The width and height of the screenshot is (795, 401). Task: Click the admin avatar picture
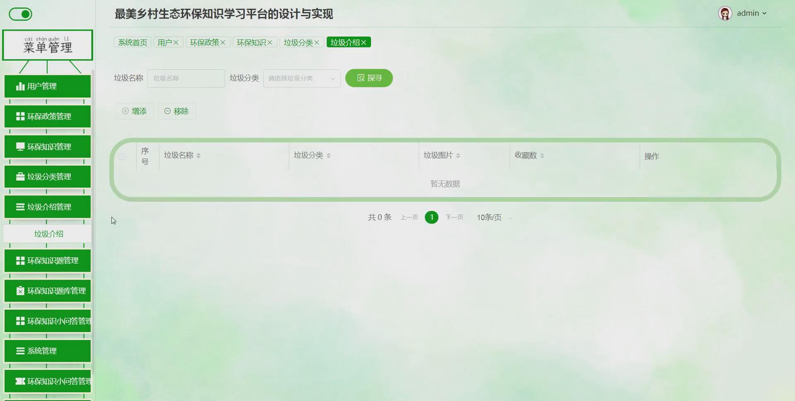(725, 13)
